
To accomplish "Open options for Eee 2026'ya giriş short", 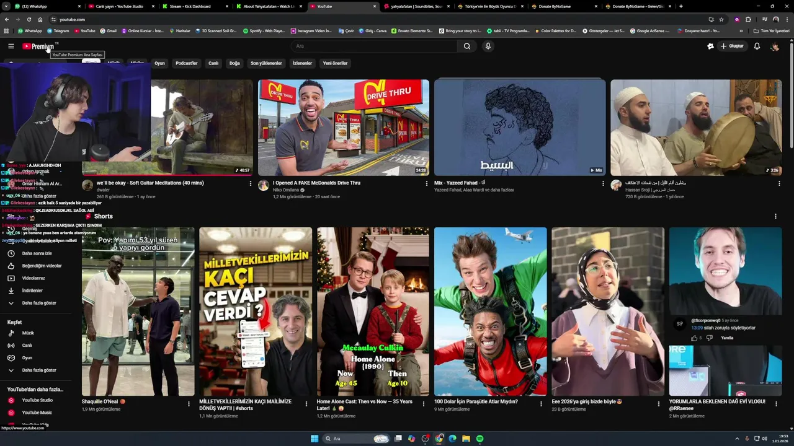I will [659, 404].
